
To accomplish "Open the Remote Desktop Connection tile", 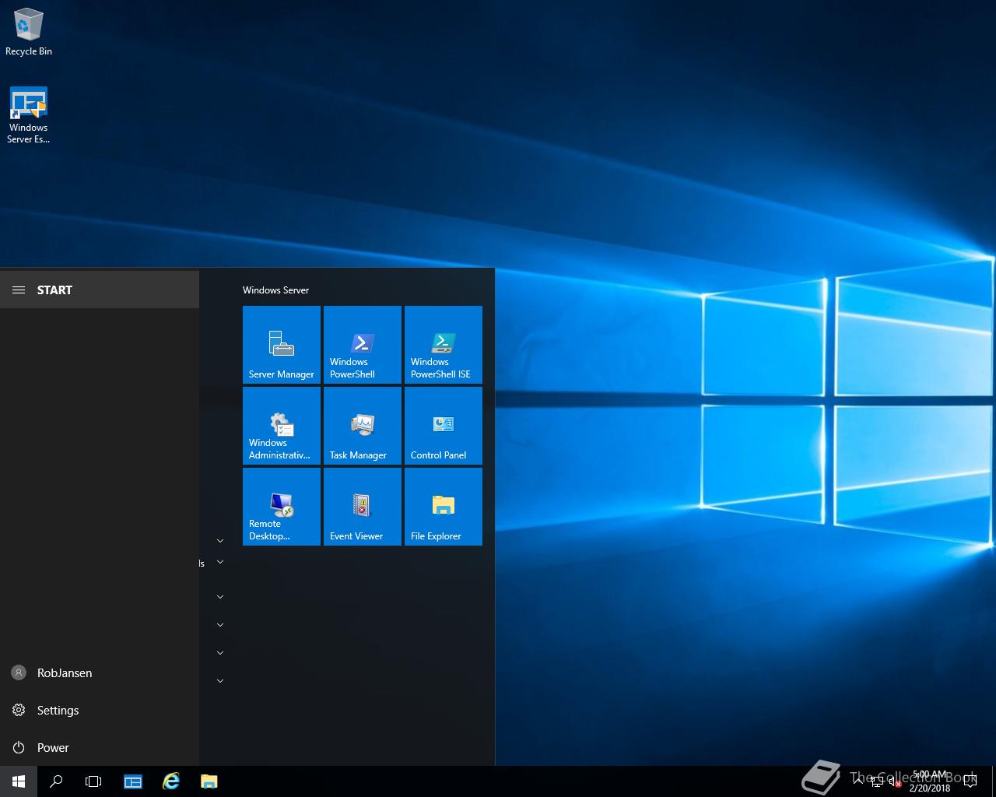I will click(282, 507).
